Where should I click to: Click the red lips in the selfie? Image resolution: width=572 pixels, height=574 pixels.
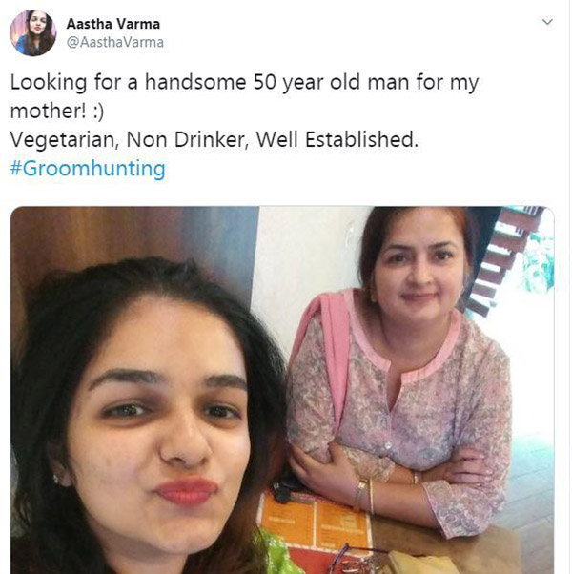185,489
